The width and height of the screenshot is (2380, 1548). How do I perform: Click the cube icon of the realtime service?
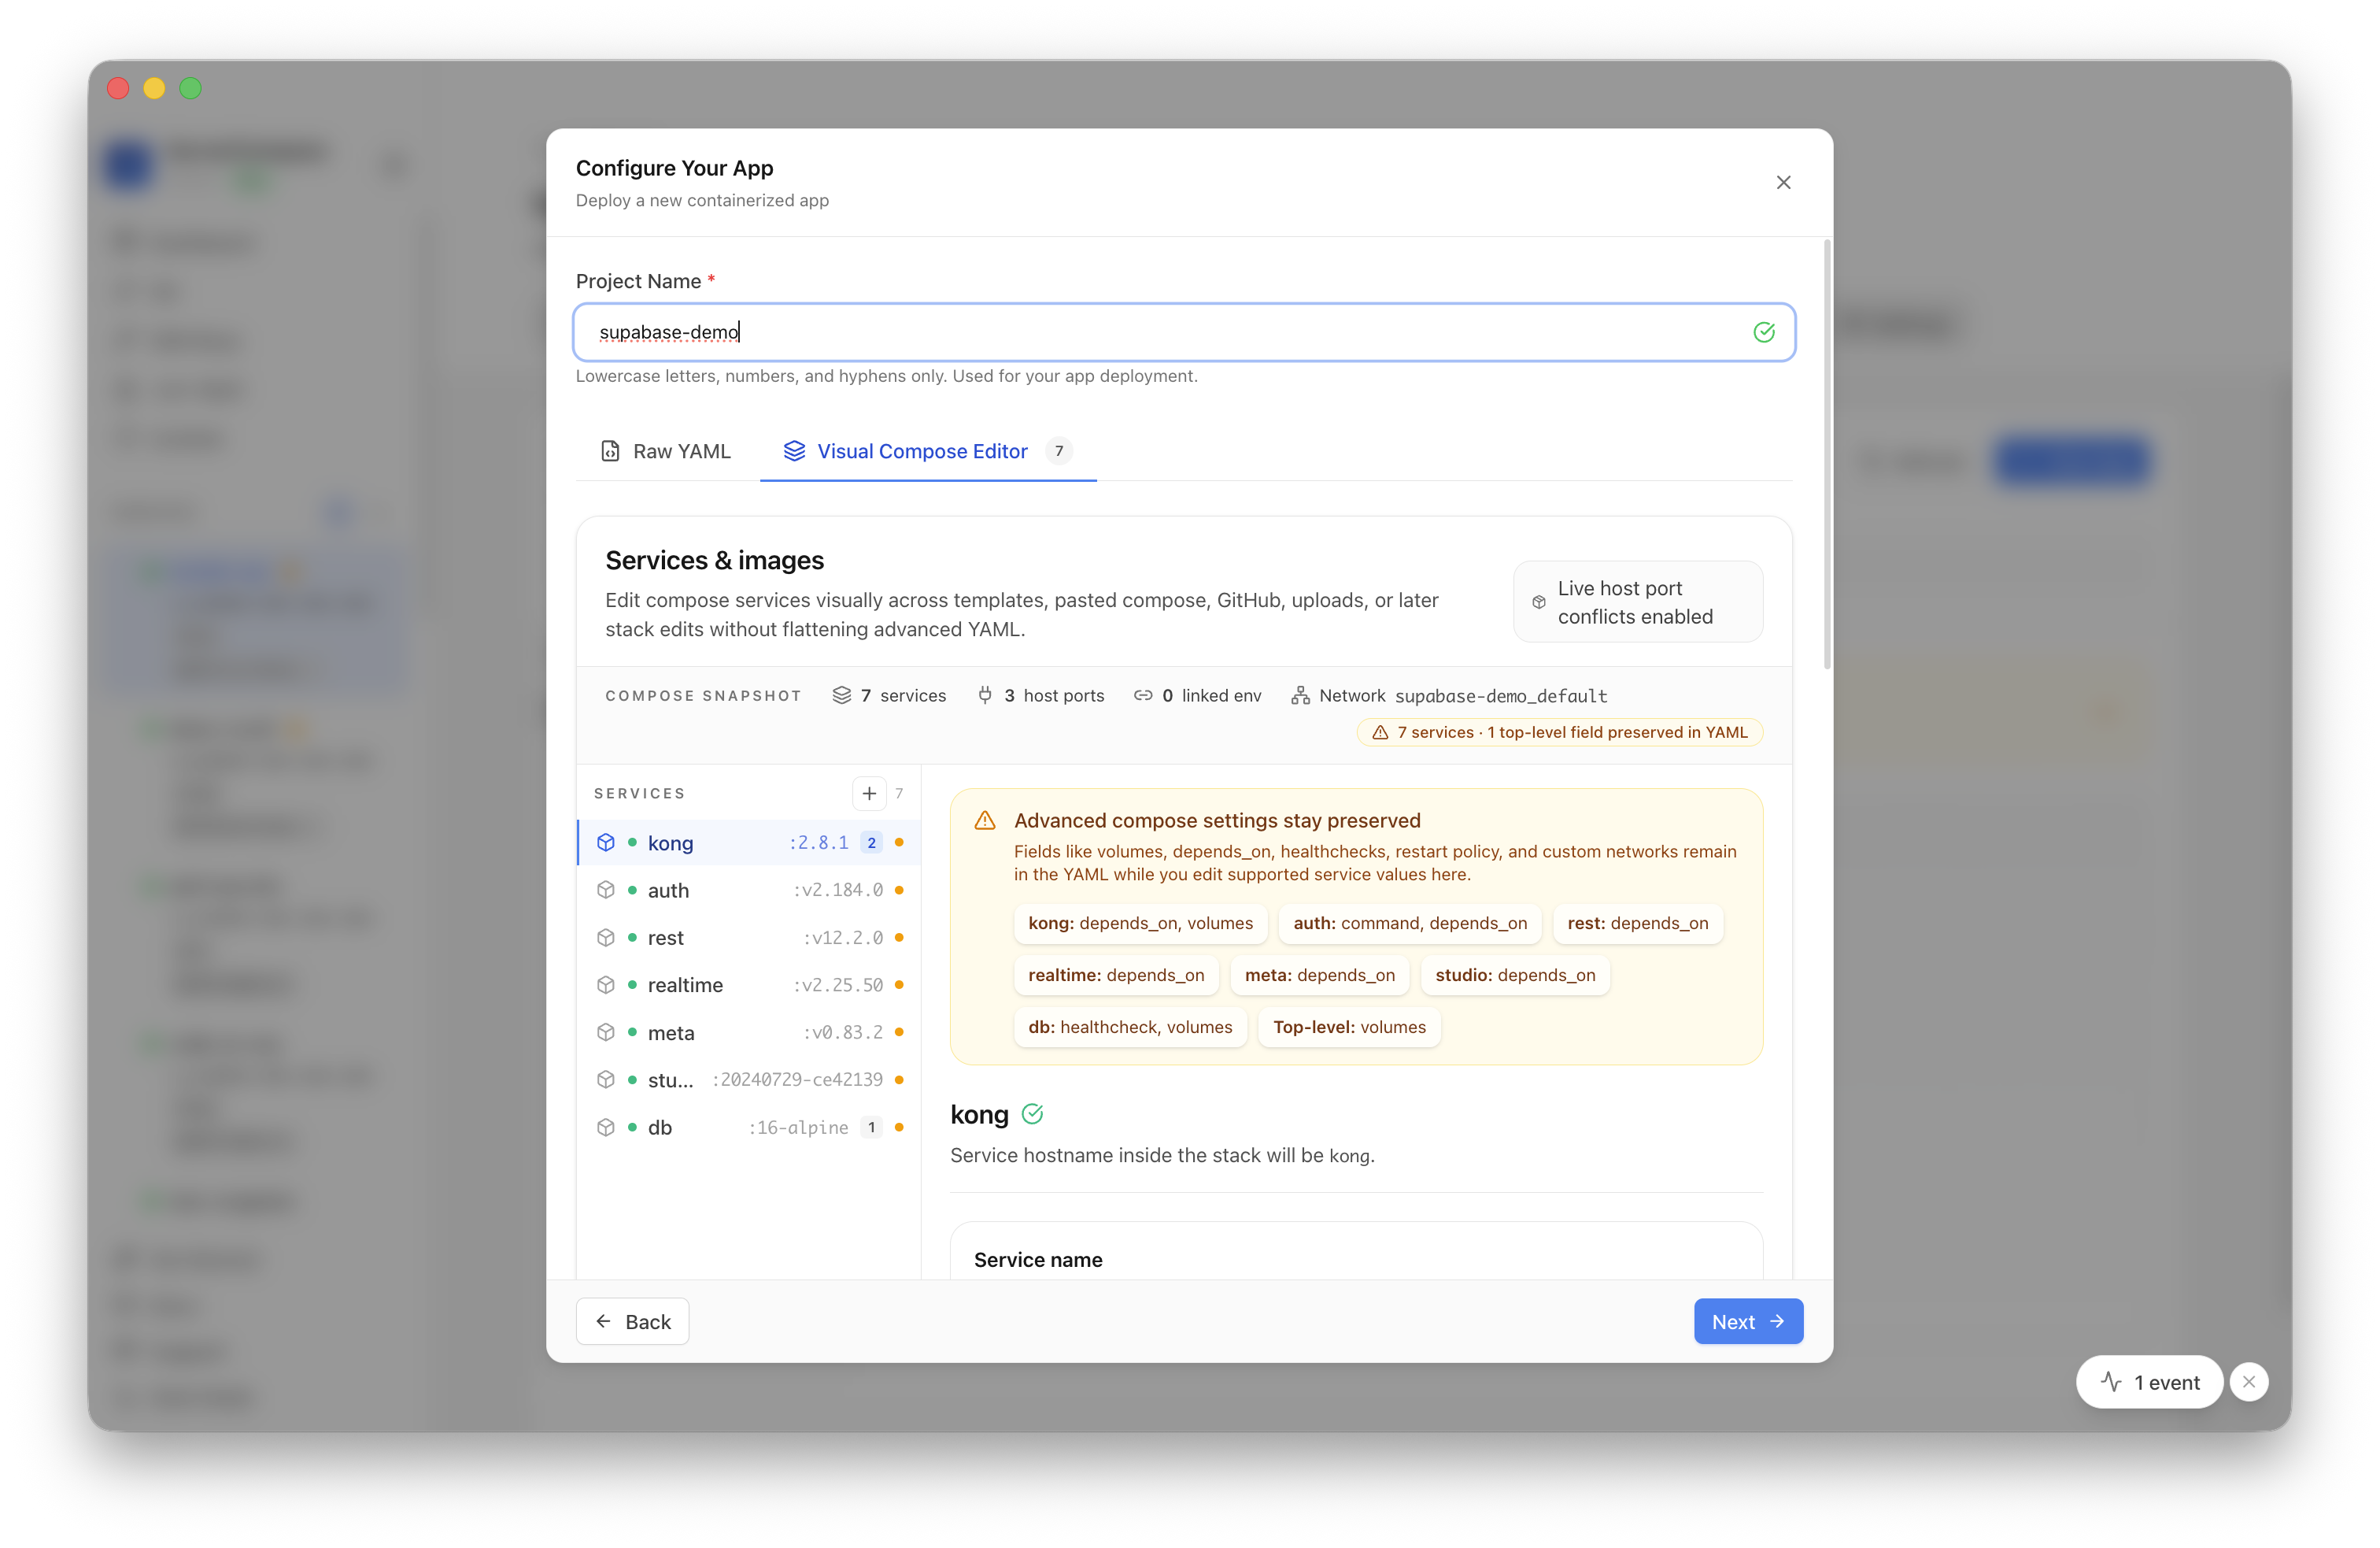[x=606, y=985]
